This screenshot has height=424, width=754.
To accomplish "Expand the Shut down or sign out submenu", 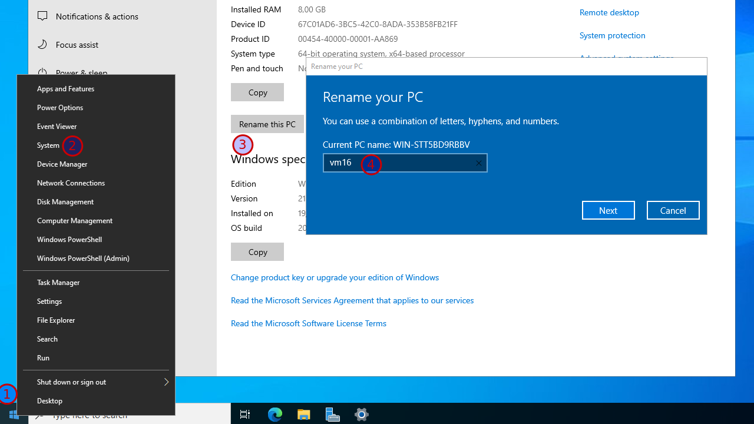I will point(96,382).
